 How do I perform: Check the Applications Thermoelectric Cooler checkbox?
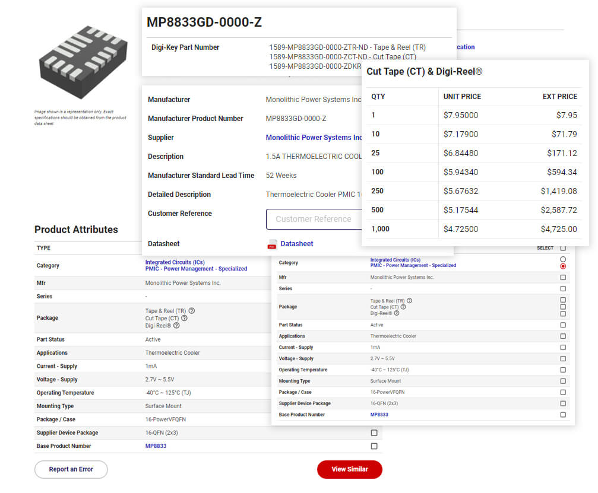(x=563, y=336)
